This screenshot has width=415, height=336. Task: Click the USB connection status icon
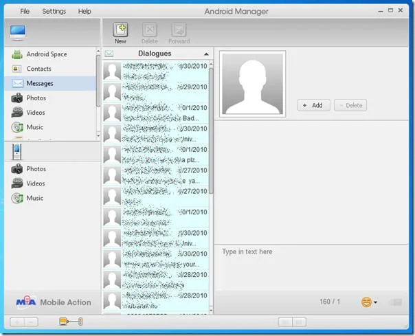[x=71, y=322]
